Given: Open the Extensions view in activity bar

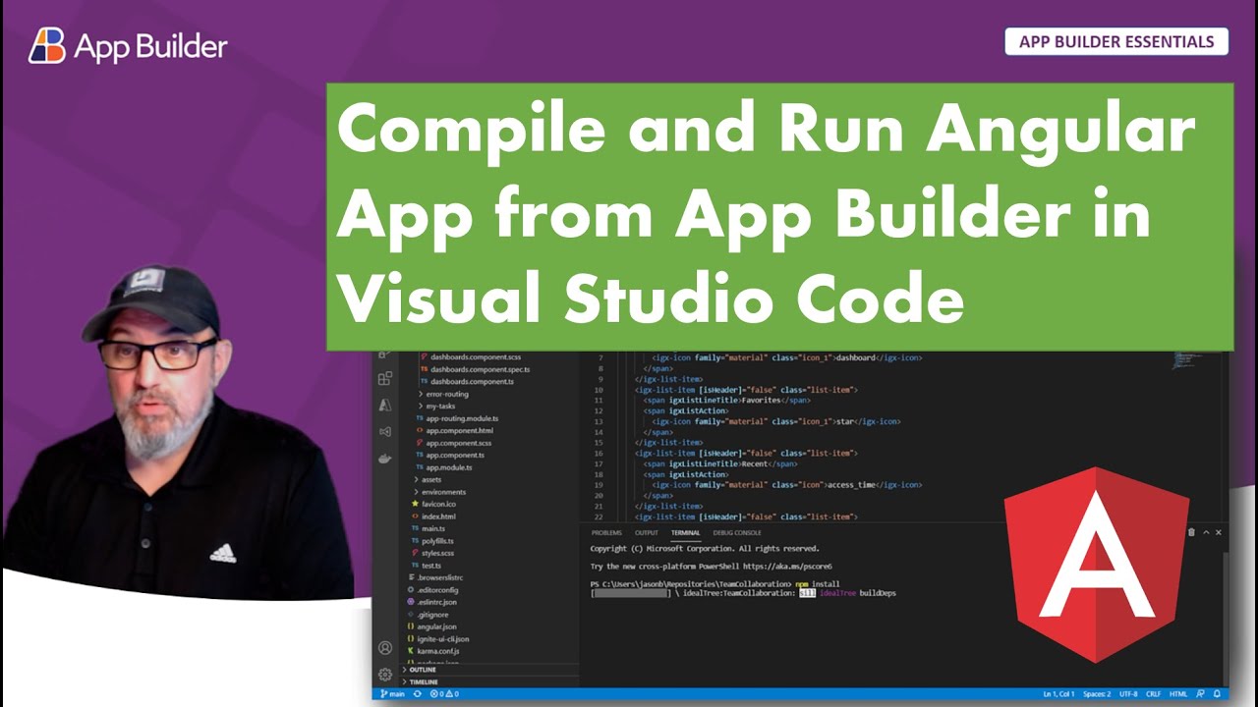Looking at the screenshot, I should 385,378.
